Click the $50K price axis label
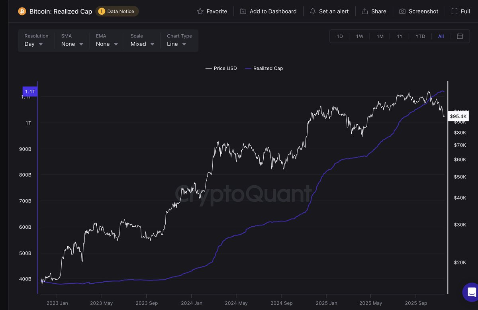This screenshot has height=310, width=478. tap(460, 177)
